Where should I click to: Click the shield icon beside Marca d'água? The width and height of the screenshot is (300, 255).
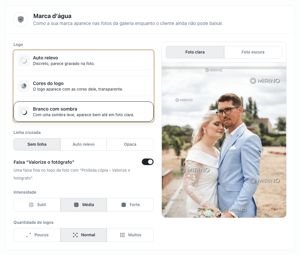(x=21, y=19)
